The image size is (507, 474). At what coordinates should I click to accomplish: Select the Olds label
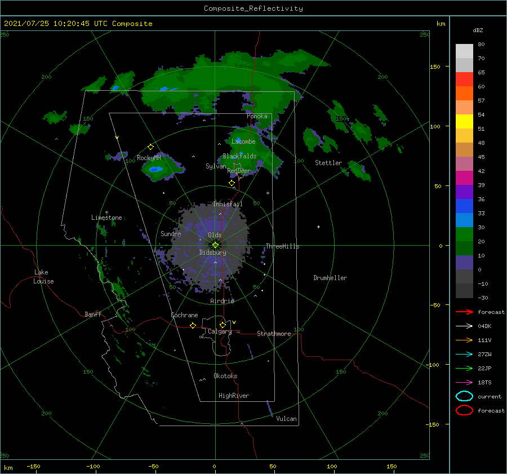pyautogui.click(x=215, y=235)
